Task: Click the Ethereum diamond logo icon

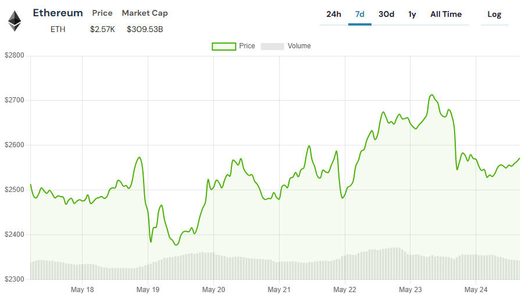Action: click(14, 21)
